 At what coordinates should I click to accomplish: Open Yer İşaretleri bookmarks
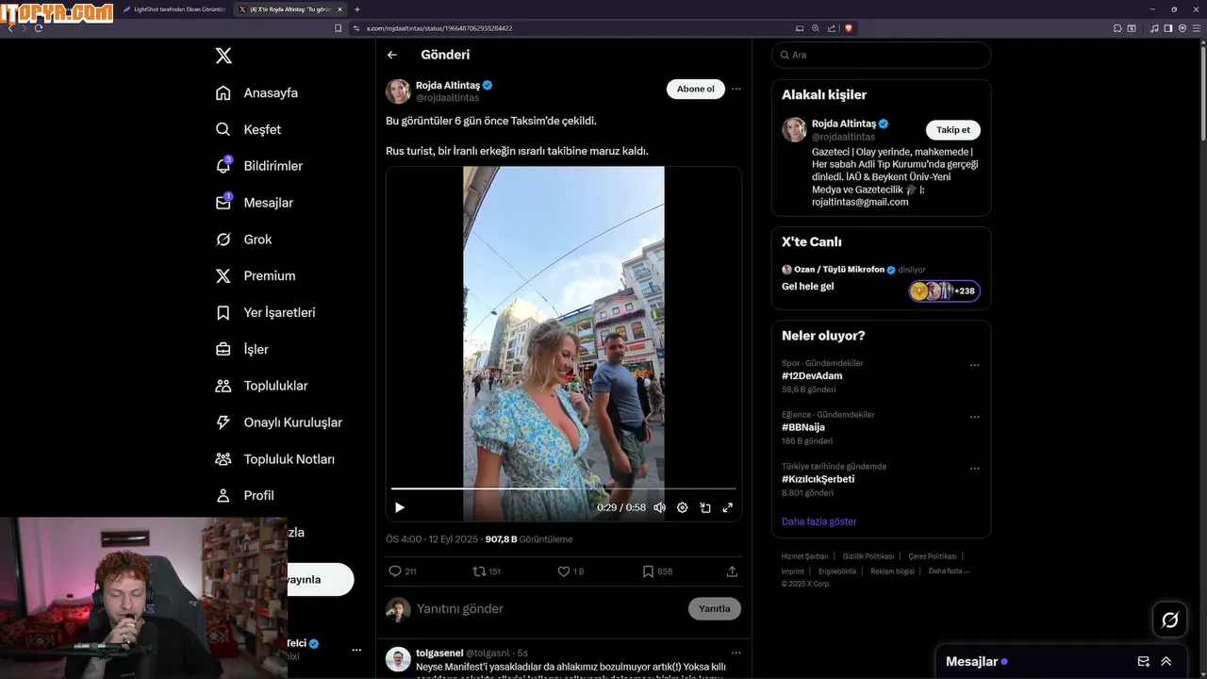(x=265, y=312)
